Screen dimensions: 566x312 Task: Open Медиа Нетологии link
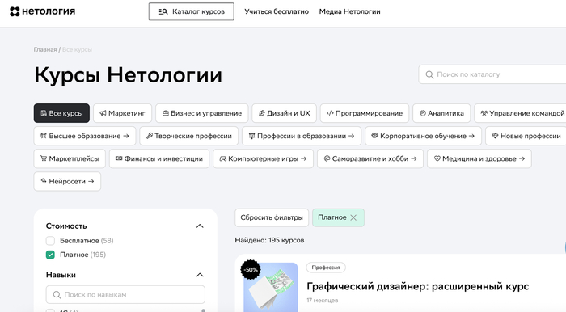click(350, 11)
